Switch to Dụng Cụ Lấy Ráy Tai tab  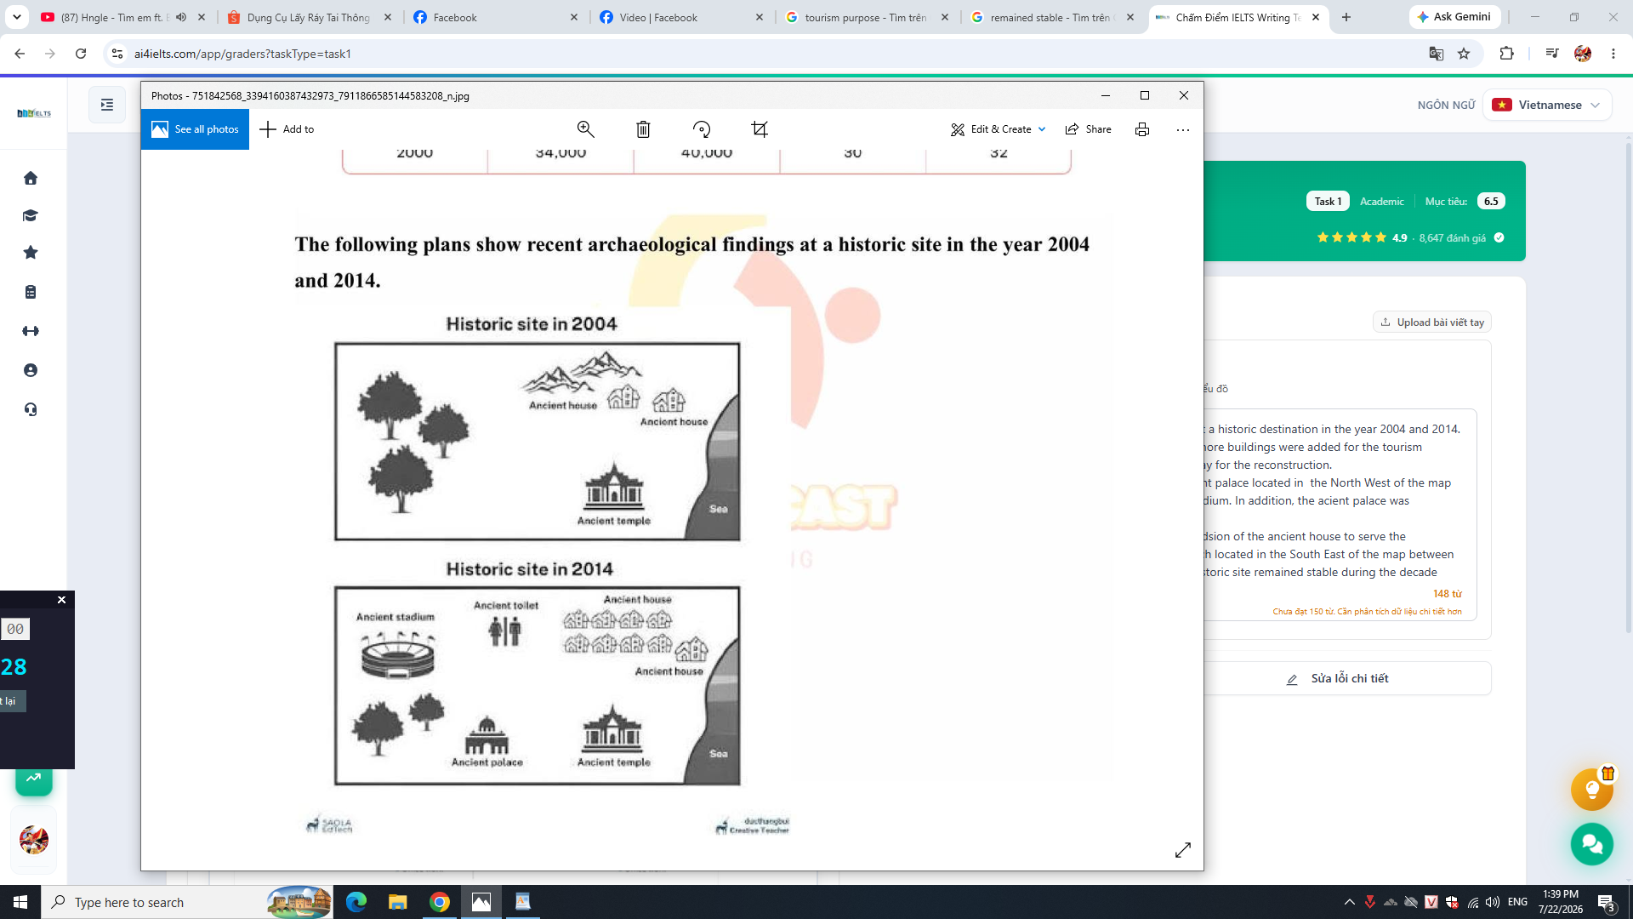pyautogui.click(x=310, y=17)
